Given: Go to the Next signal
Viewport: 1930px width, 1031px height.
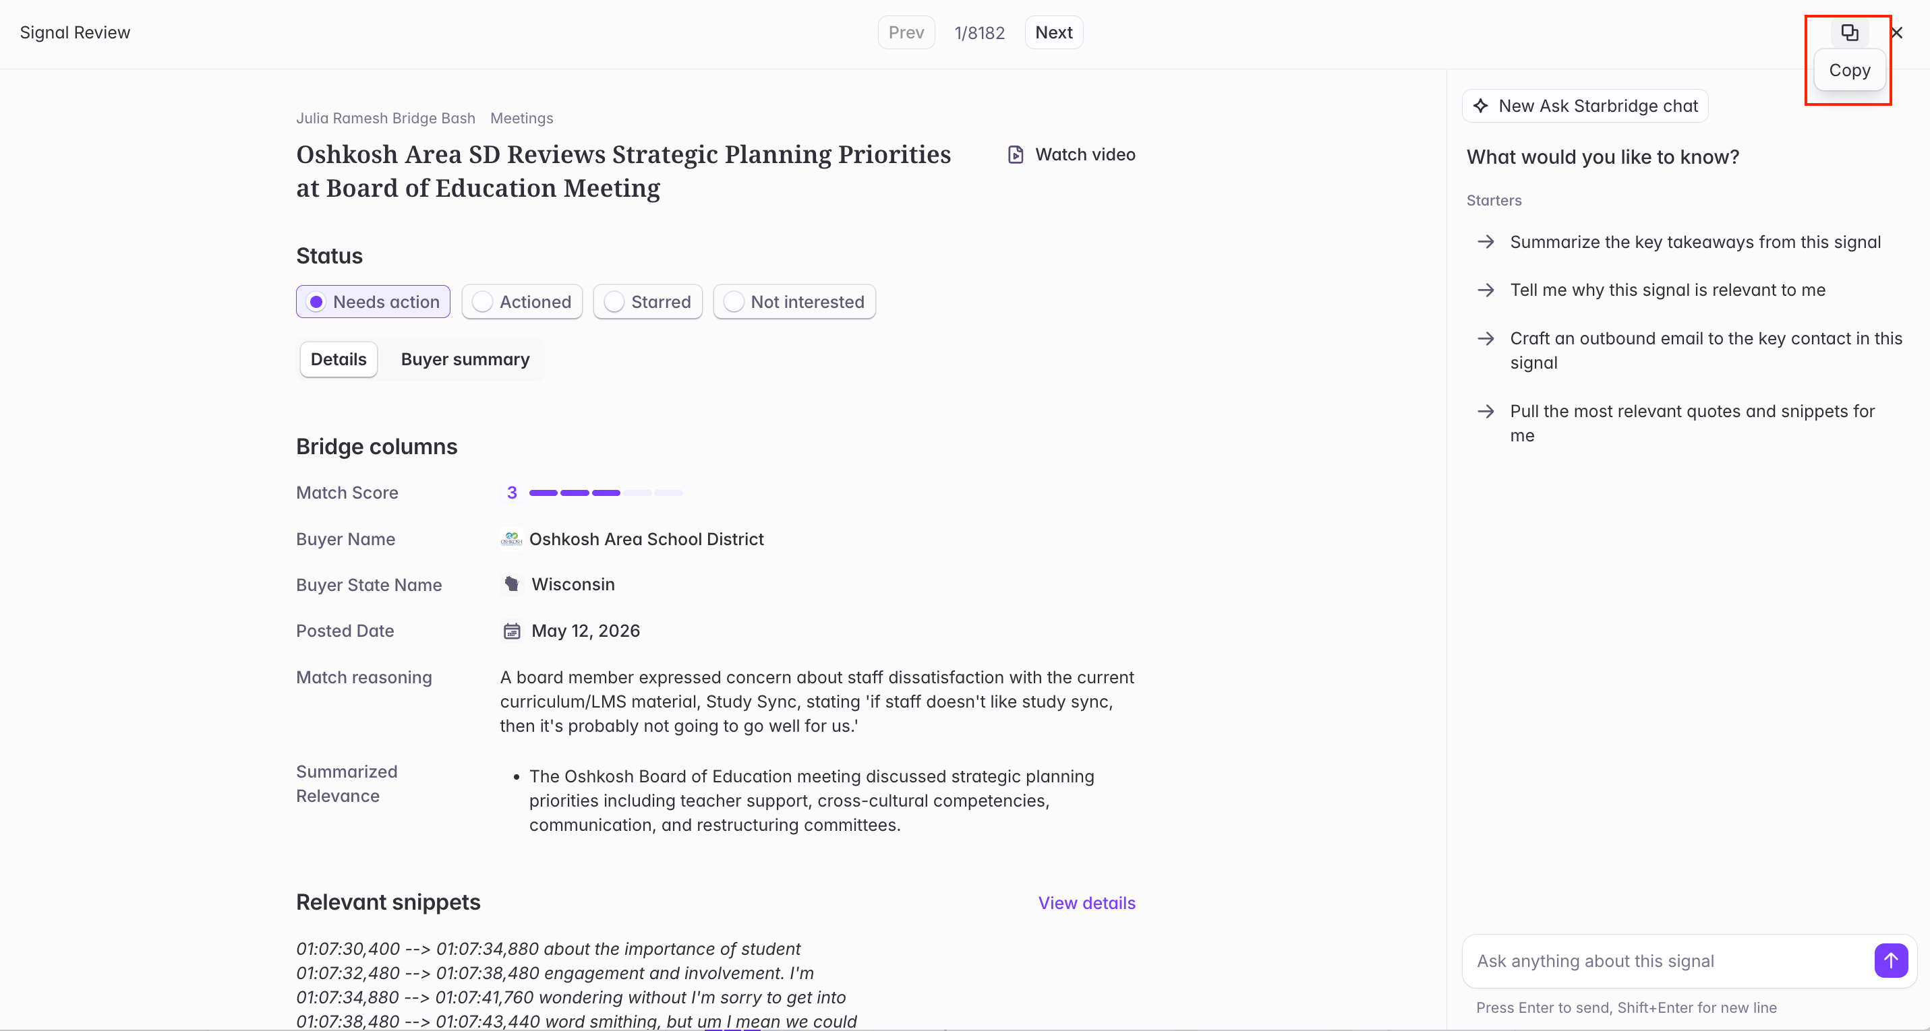Looking at the screenshot, I should (1053, 32).
